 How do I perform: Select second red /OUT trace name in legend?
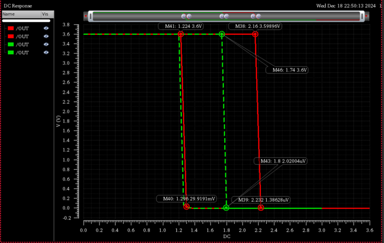pyautogui.click(x=22, y=37)
